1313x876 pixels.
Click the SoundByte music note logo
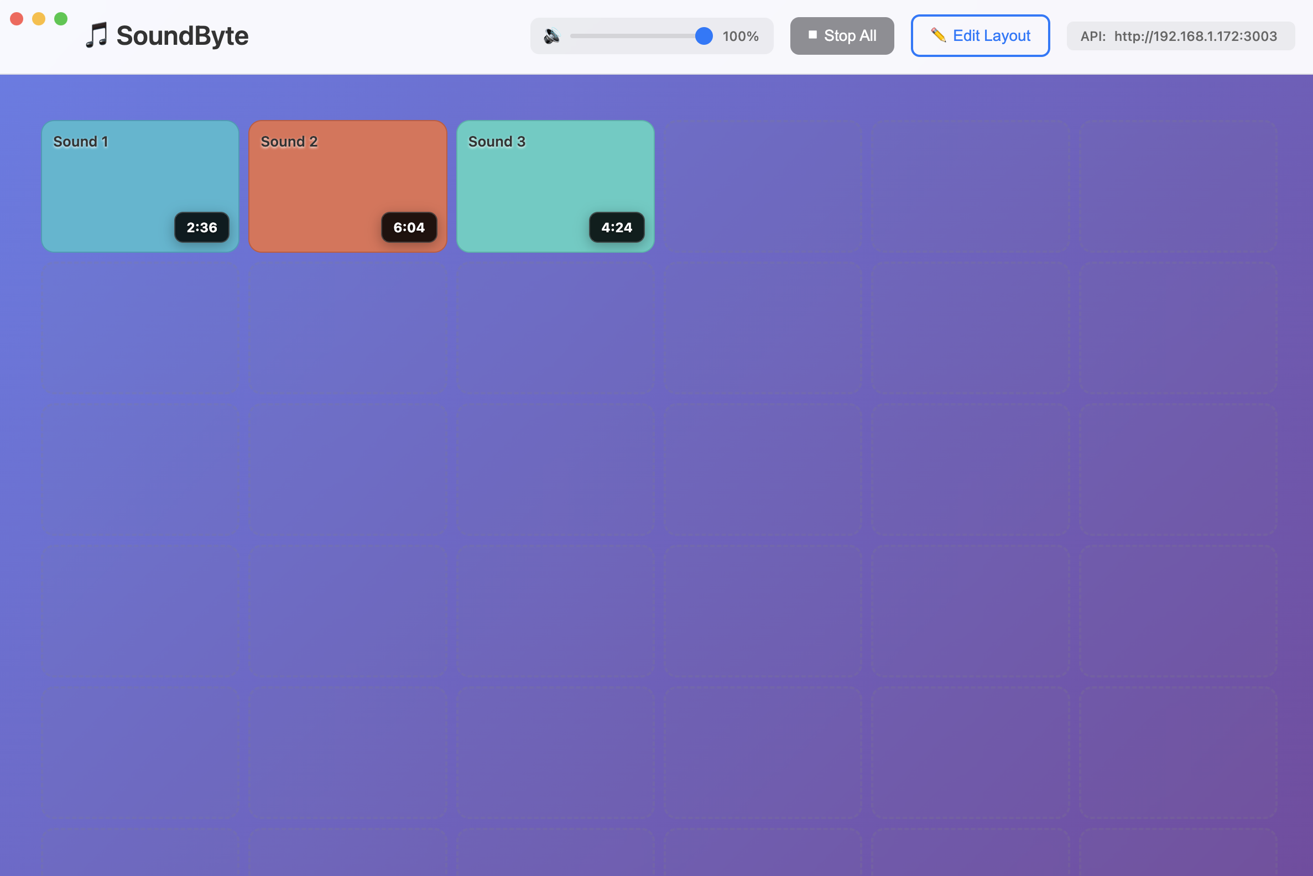(97, 35)
